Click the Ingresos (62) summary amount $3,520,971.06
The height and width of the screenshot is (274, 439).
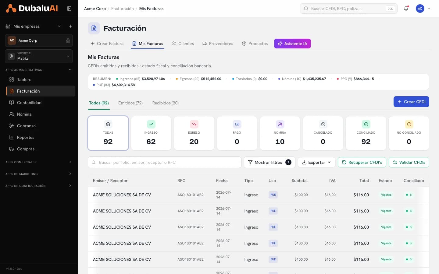pos(153,79)
